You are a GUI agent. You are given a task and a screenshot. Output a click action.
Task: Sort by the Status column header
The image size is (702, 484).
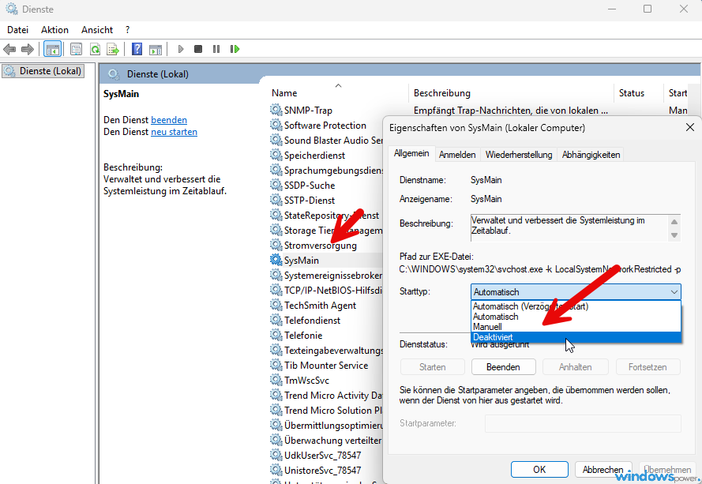pyautogui.click(x=638, y=92)
